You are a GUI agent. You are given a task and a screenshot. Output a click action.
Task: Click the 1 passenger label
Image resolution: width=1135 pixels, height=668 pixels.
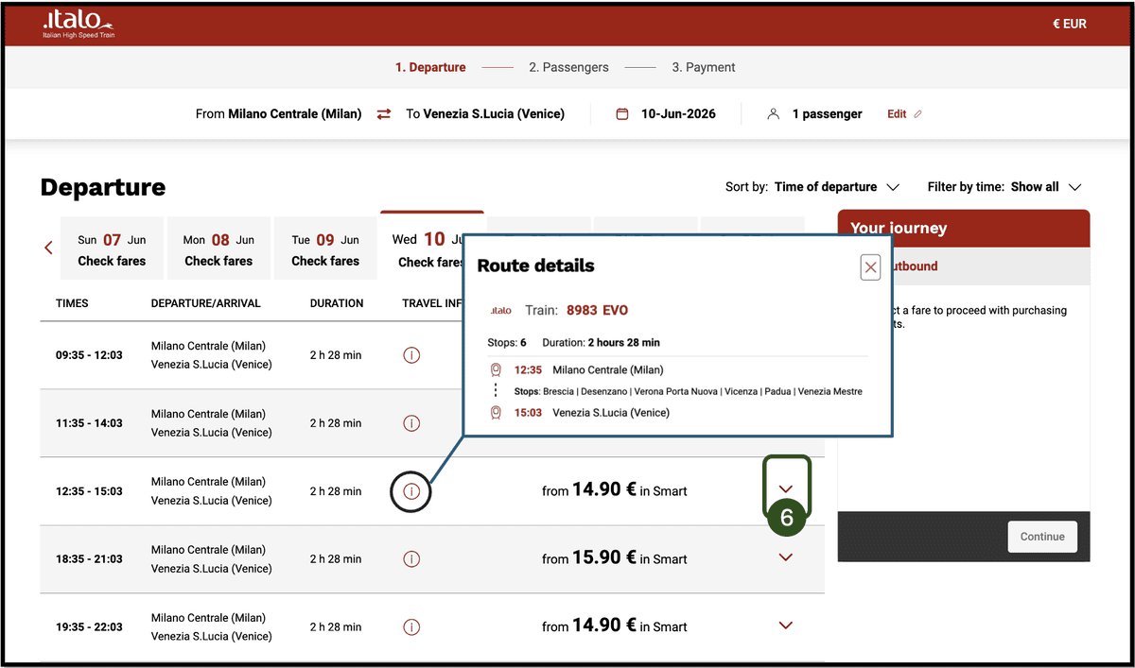tap(827, 113)
